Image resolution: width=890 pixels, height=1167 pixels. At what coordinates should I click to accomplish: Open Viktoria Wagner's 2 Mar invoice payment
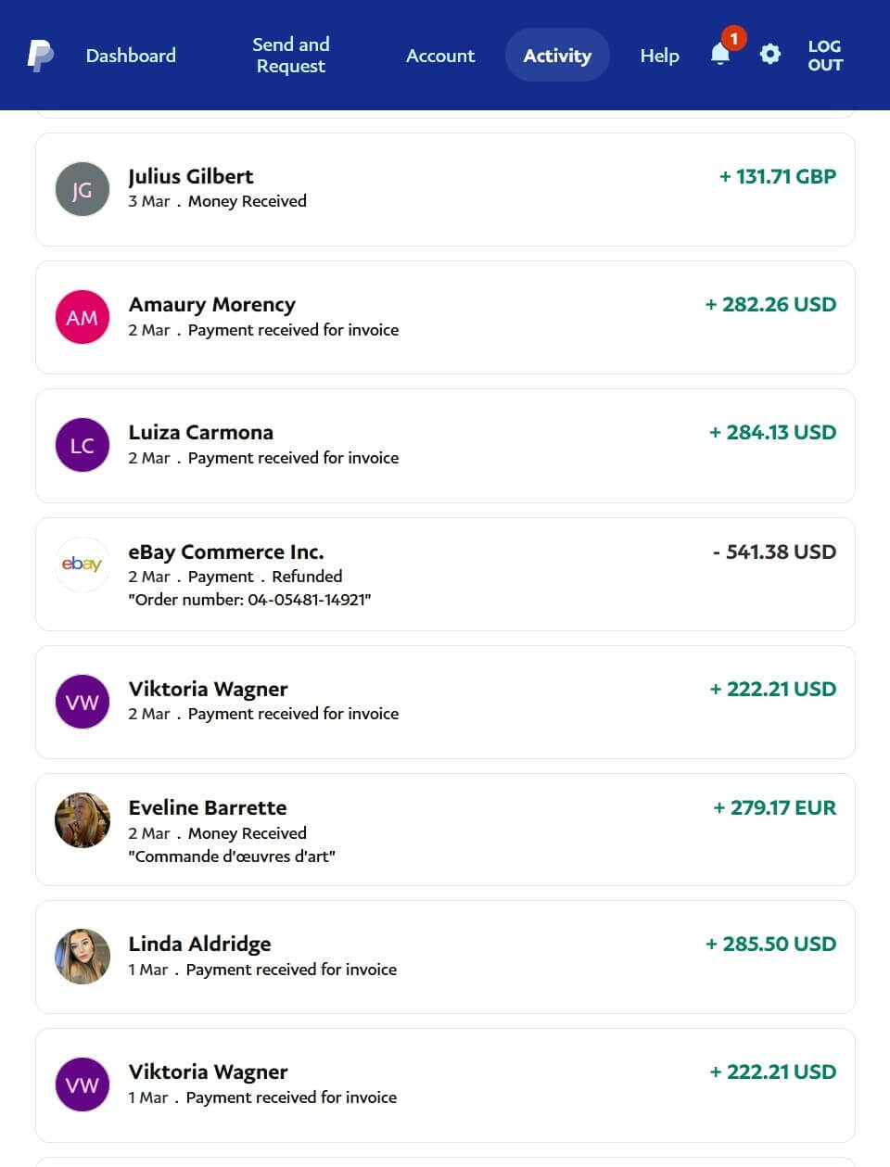445,702
